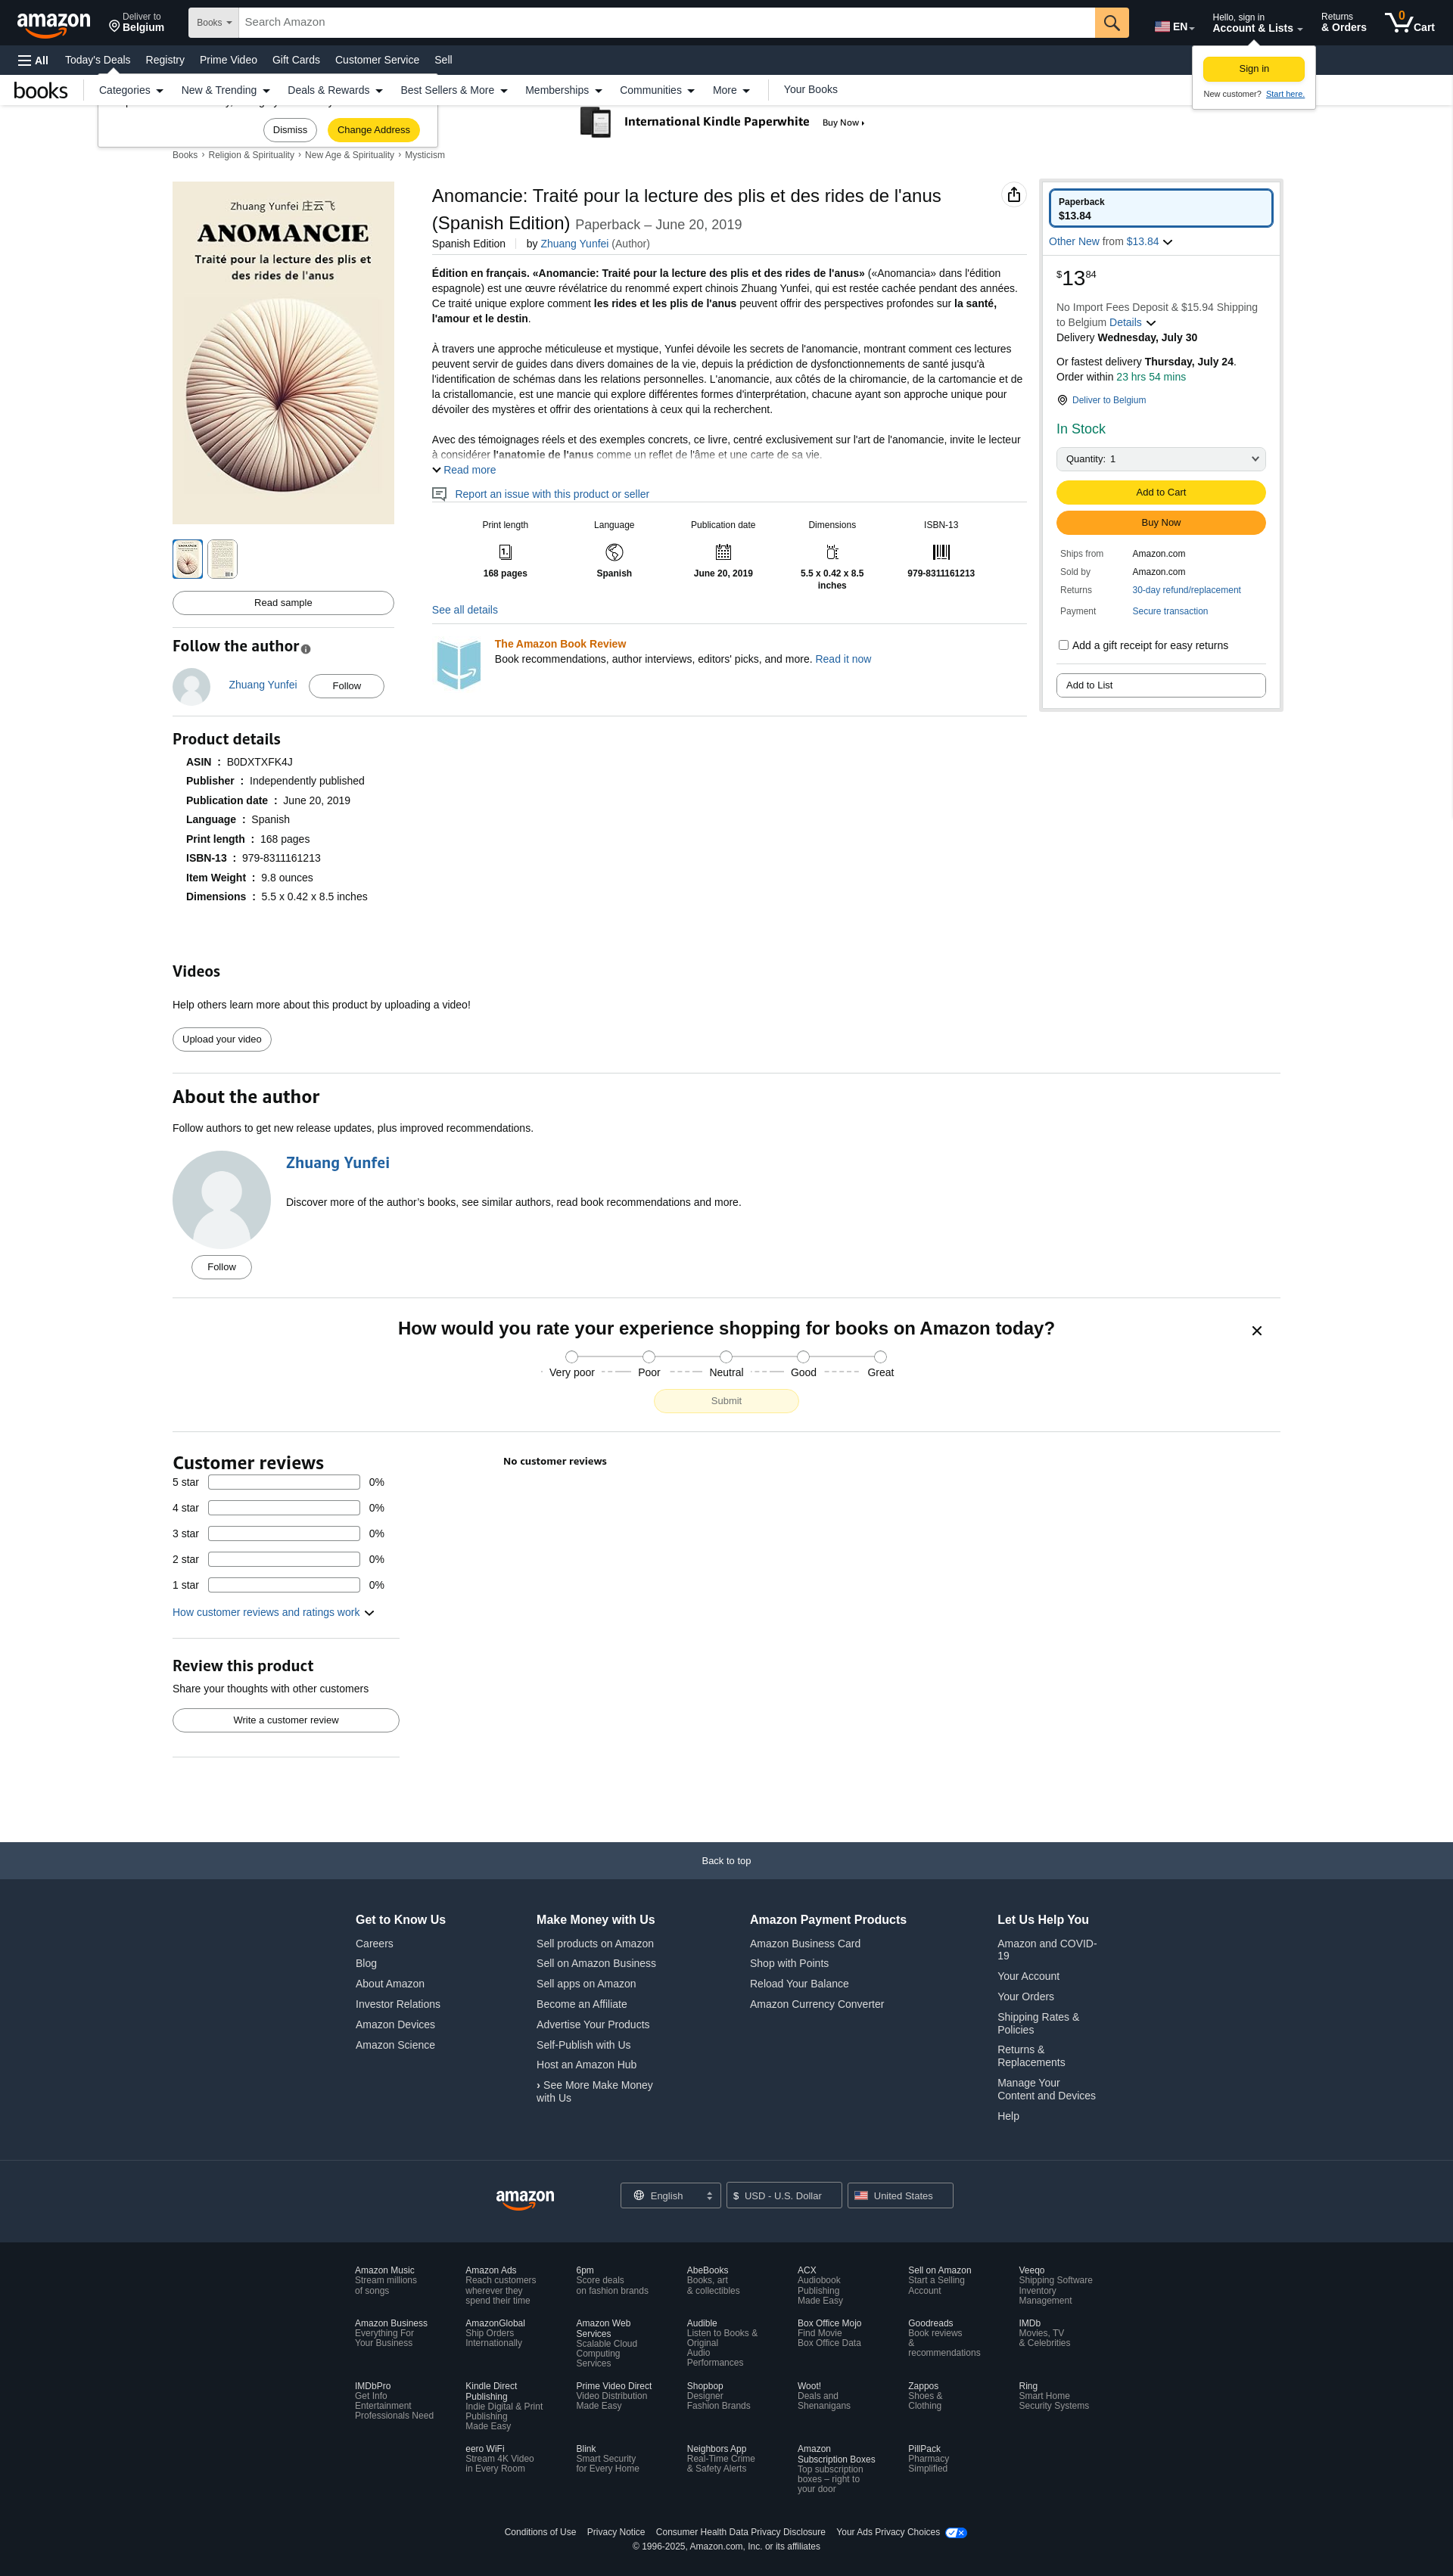Click Your Ads Privacy Choices icon
The width and height of the screenshot is (1453, 2576).
(x=955, y=2532)
